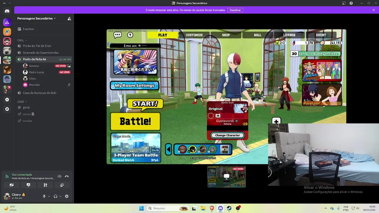This screenshot has width=379, height=213.
Task: Open the purple triangle server
Action: point(7,22)
